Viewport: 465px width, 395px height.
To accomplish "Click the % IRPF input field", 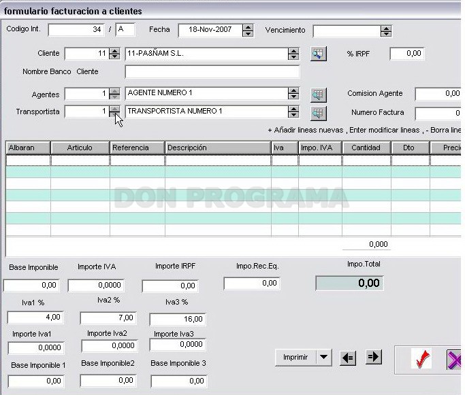I will [x=407, y=54].
